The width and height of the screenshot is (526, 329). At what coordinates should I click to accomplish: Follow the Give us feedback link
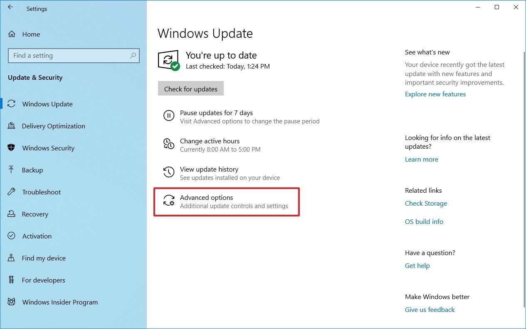430,309
